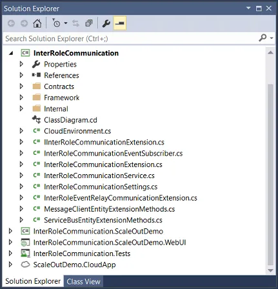Click the References icon in tree
The height and width of the screenshot is (289, 278).
pyautogui.click(x=36, y=75)
